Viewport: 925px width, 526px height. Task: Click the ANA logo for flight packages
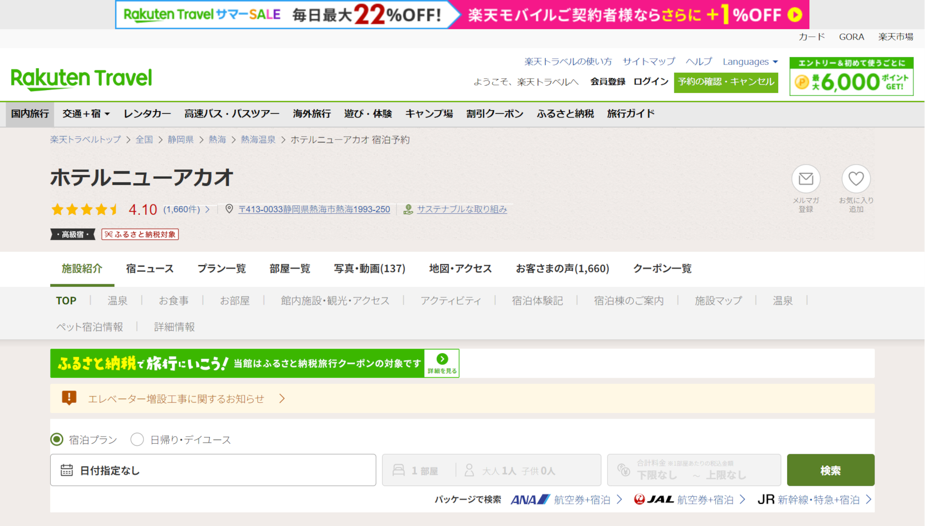pyautogui.click(x=529, y=500)
